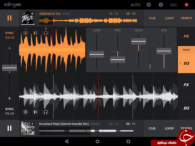Pause deck A playback
The width and height of the screenshot is (195, 146).
coord(9,18)
